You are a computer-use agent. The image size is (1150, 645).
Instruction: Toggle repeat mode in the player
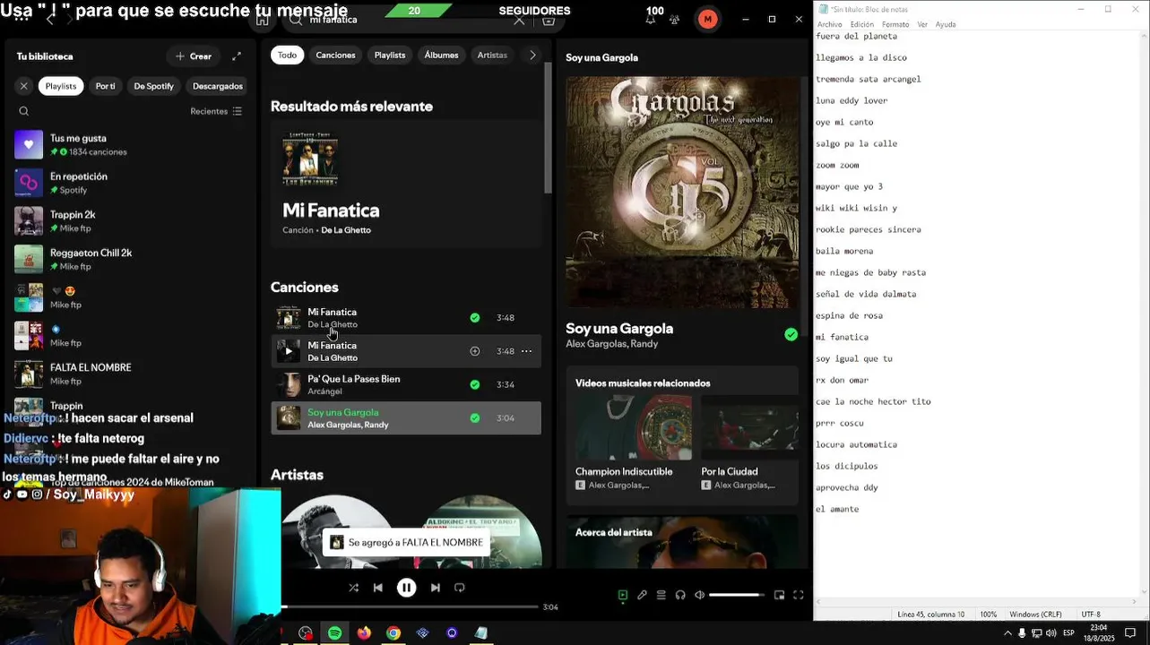pyautogui.click(x=460, y=588)
